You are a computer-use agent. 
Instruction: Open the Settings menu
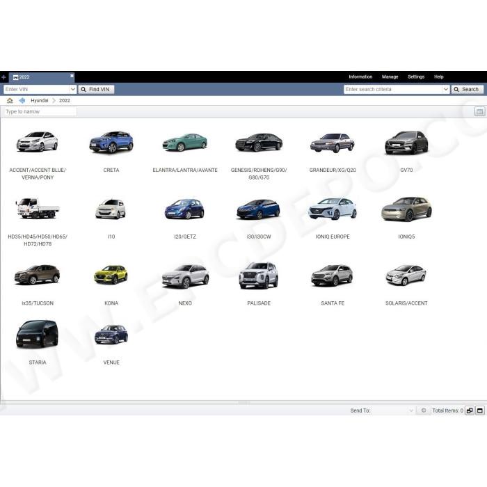point(416,77)
